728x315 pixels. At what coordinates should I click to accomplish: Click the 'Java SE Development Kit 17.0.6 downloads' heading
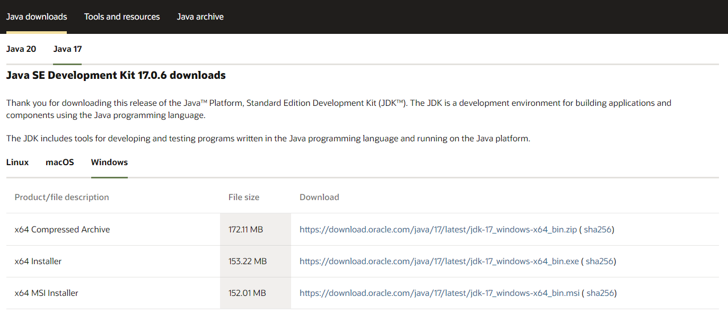pos(116,75)
